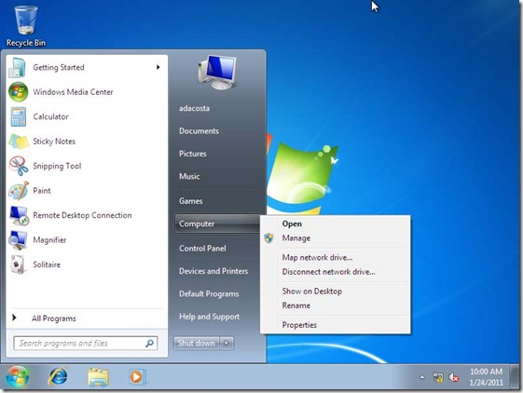Open the Shut down options arrow
This screenshot has width=523, height=393.
[x=227, y=343]
